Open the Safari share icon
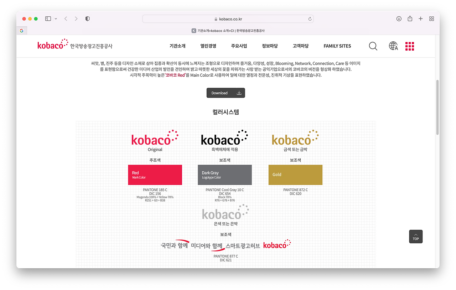Screen dimensions: 456x290 [x=410, y=18]
